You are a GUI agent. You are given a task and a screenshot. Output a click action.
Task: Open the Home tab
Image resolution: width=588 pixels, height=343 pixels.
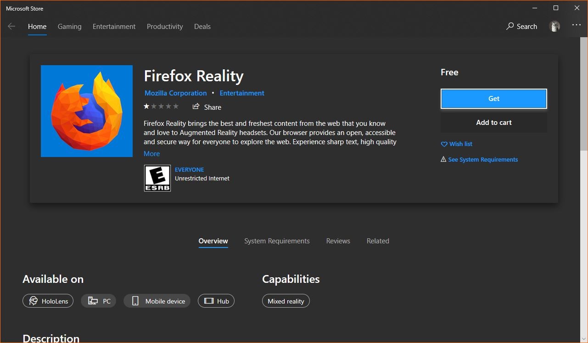pos(37,27)
